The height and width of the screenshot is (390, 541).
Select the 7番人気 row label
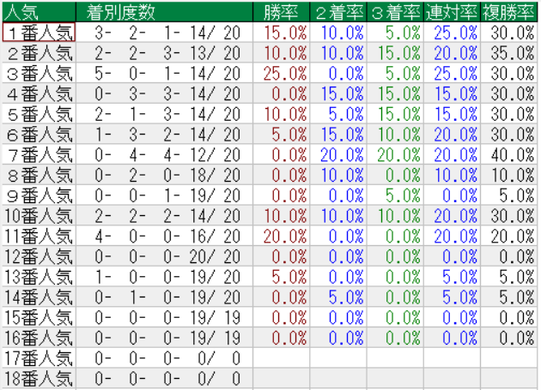(39, 155)
